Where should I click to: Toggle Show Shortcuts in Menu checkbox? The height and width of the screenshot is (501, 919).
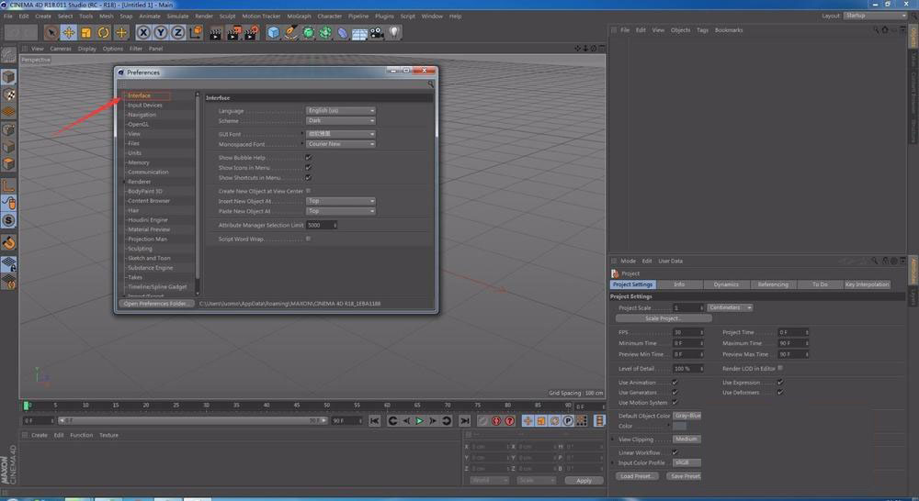click(x=308, y=177)
